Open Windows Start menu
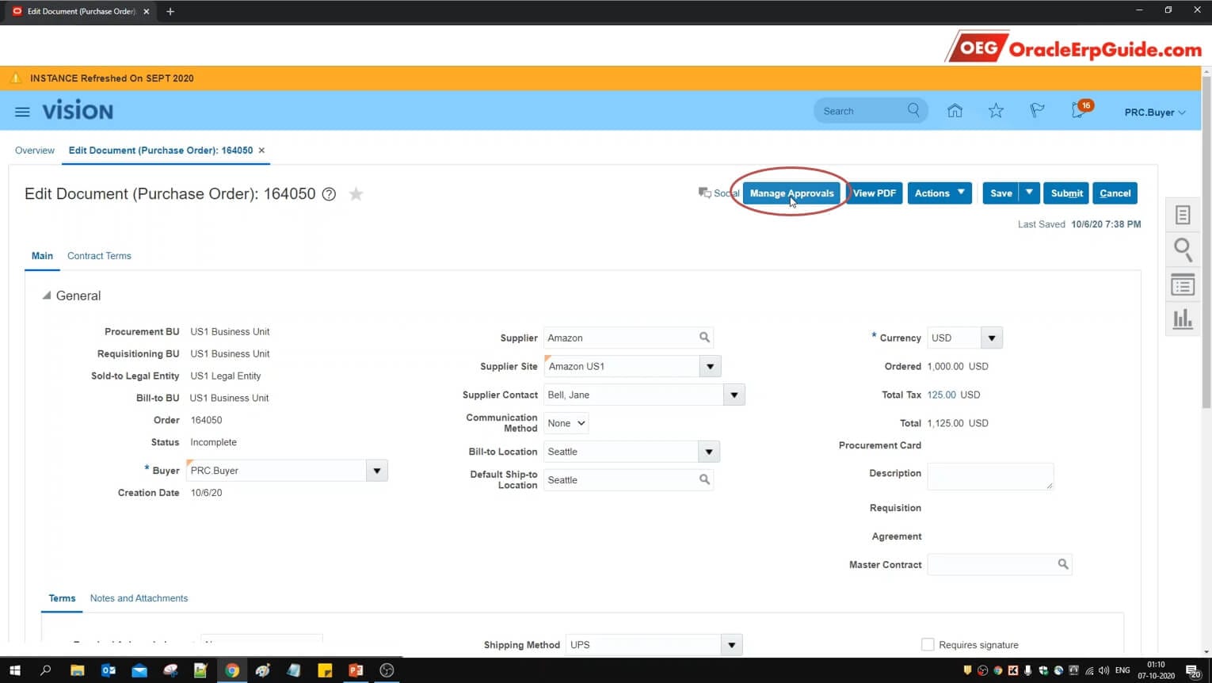This screenshot has height=683, width=1212. click(x=14, y=670)
